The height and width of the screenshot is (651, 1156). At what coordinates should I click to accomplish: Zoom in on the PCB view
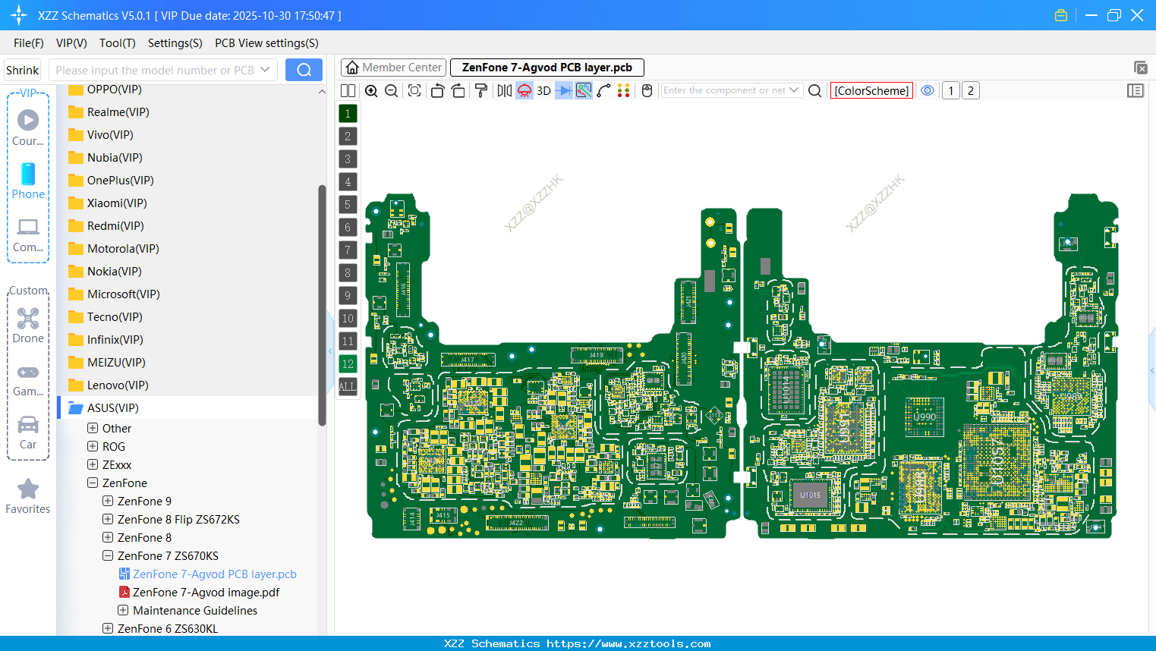coord(371,91)
